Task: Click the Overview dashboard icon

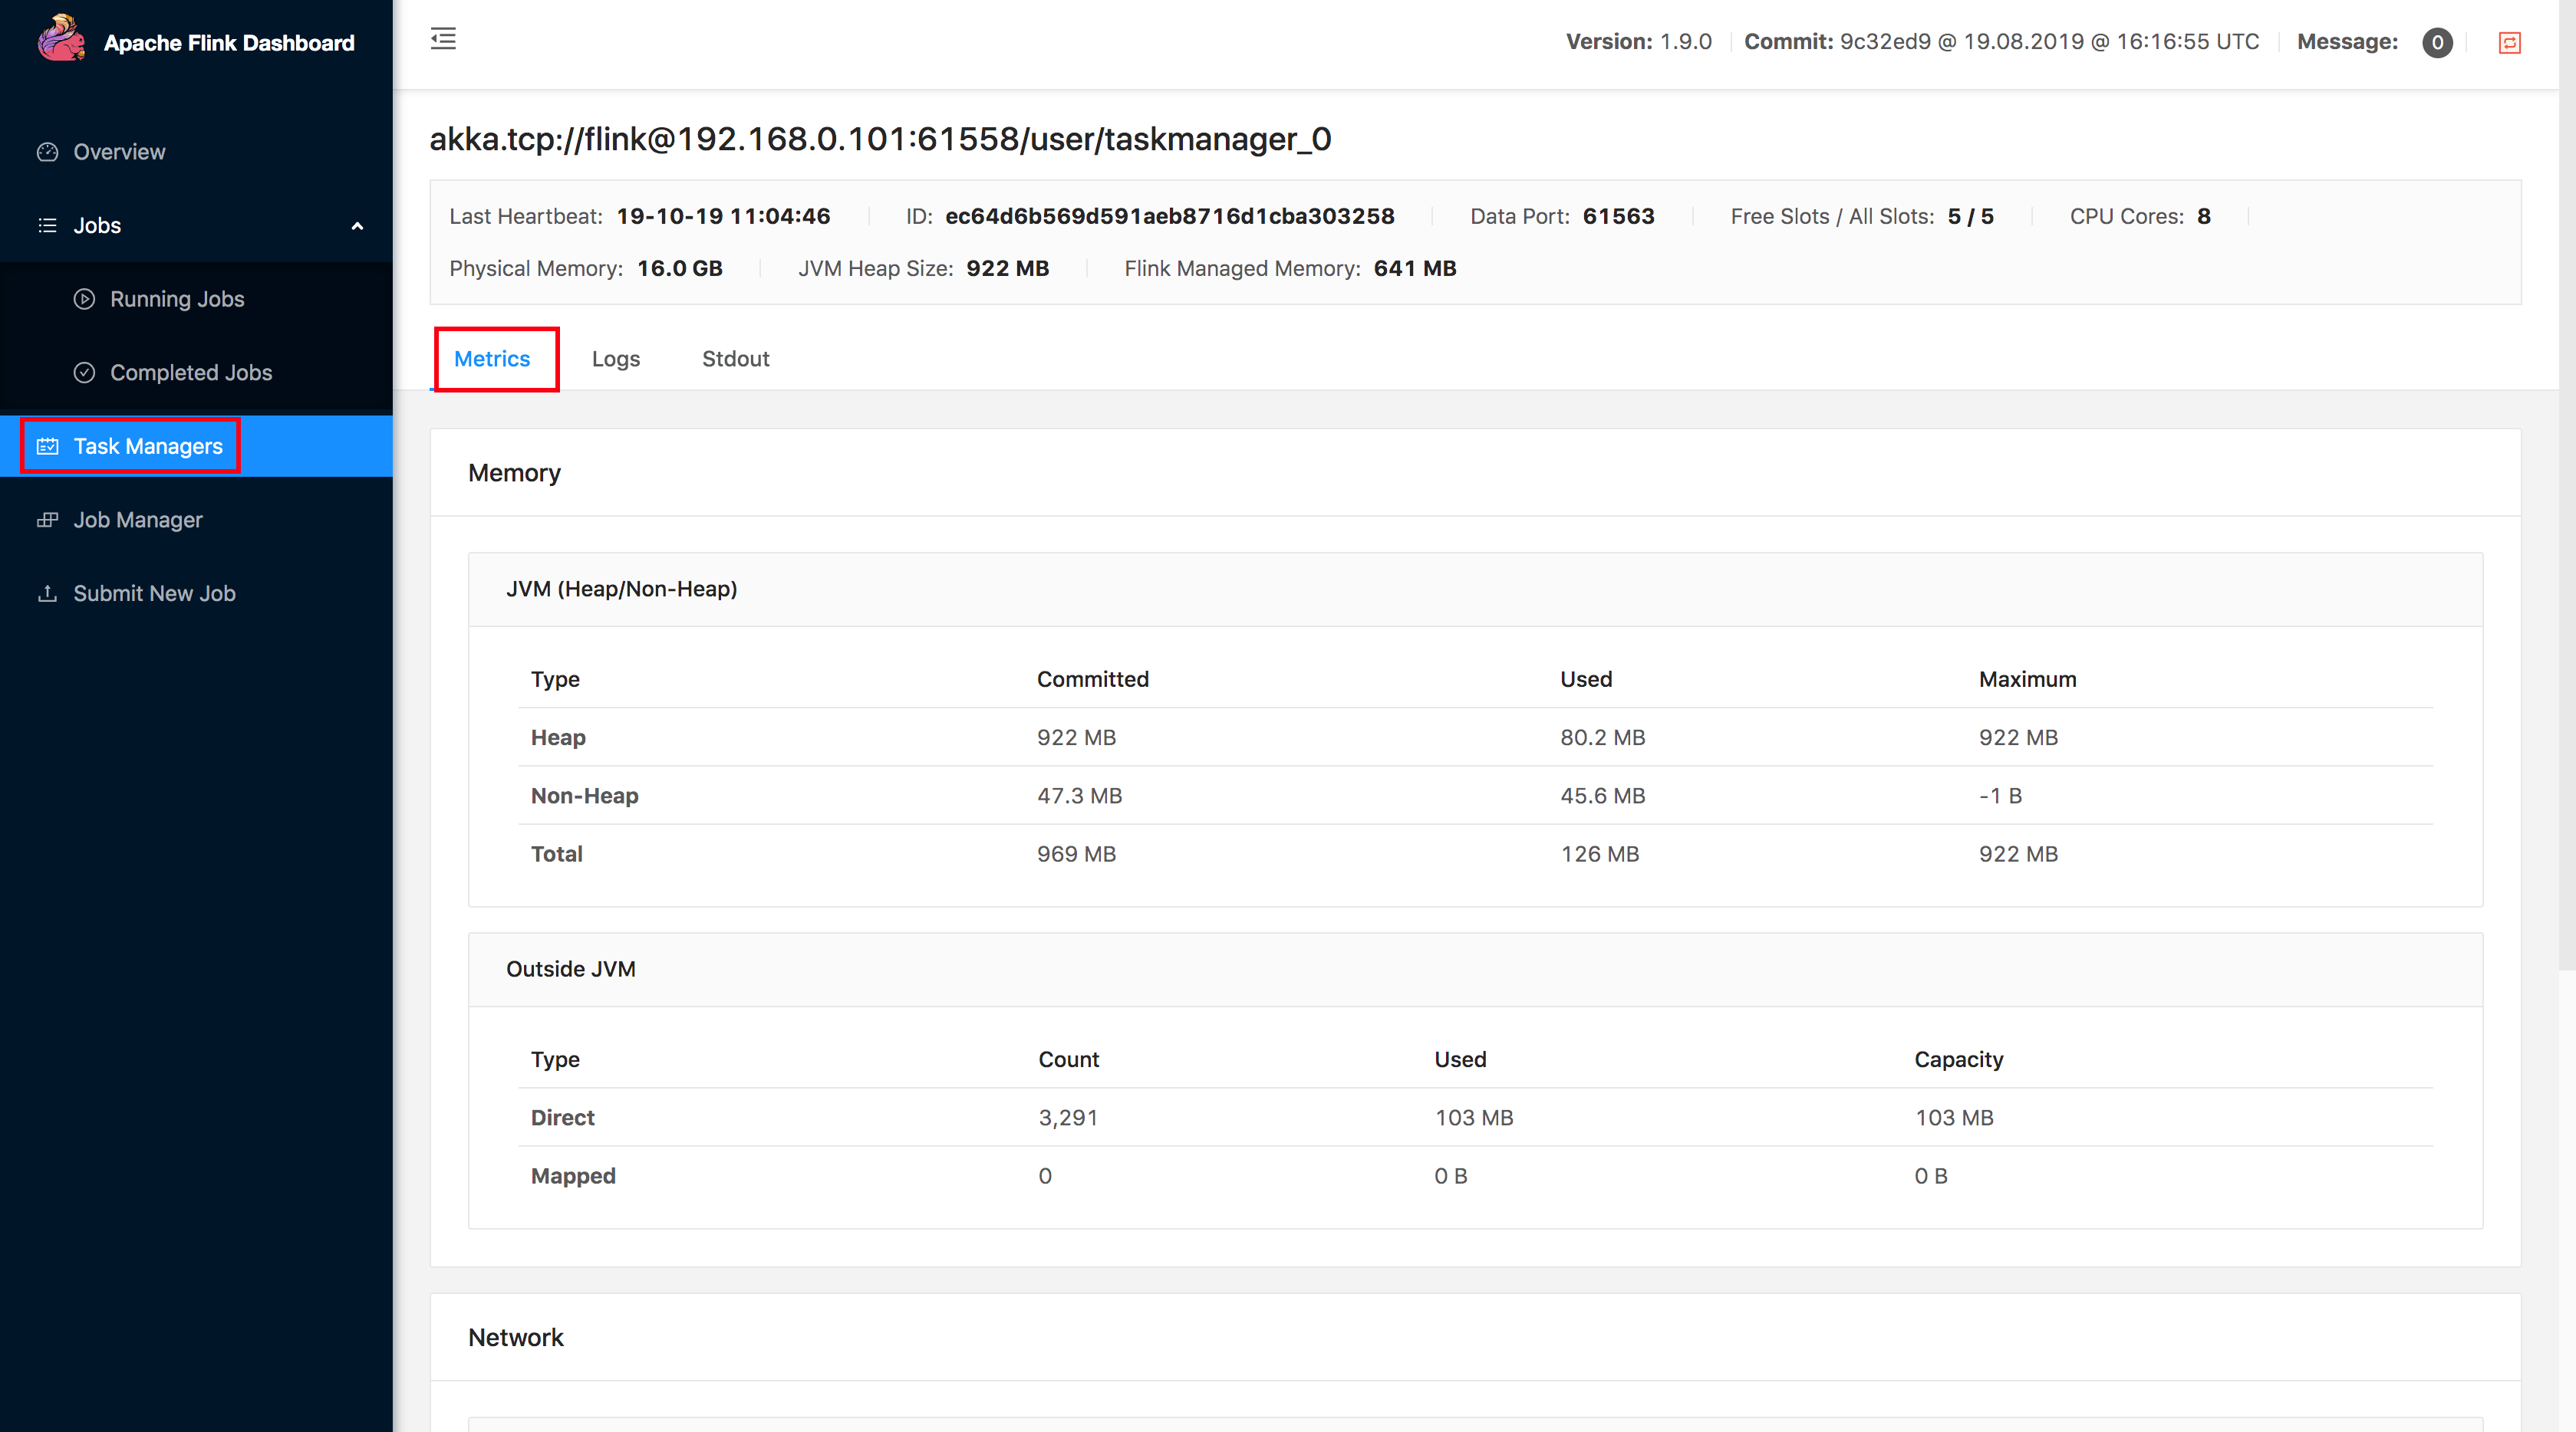Action: [x=47, y=152]
